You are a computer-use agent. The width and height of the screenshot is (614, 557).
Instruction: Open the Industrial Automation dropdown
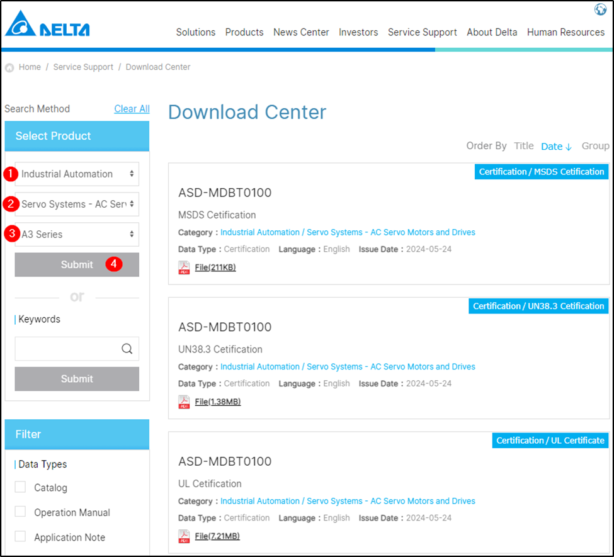[77, 174]
